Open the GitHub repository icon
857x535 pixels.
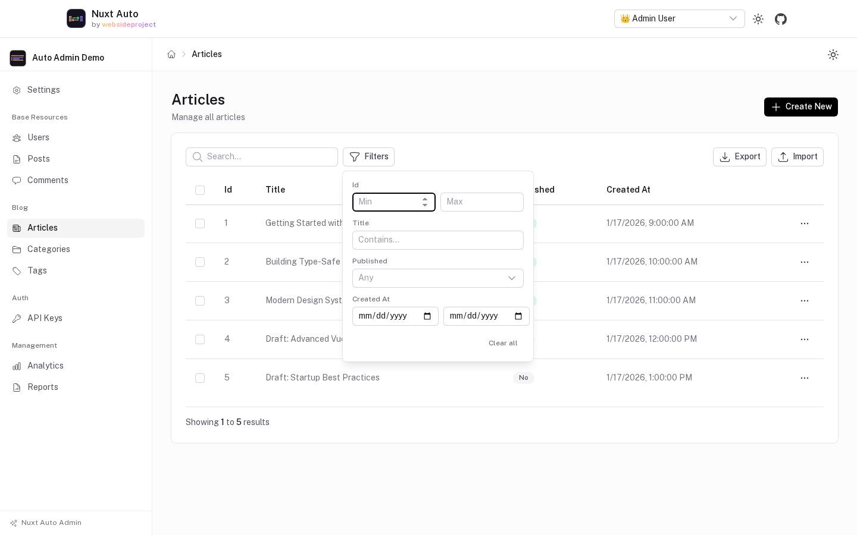pyautogui.click(x=781, y=19)
